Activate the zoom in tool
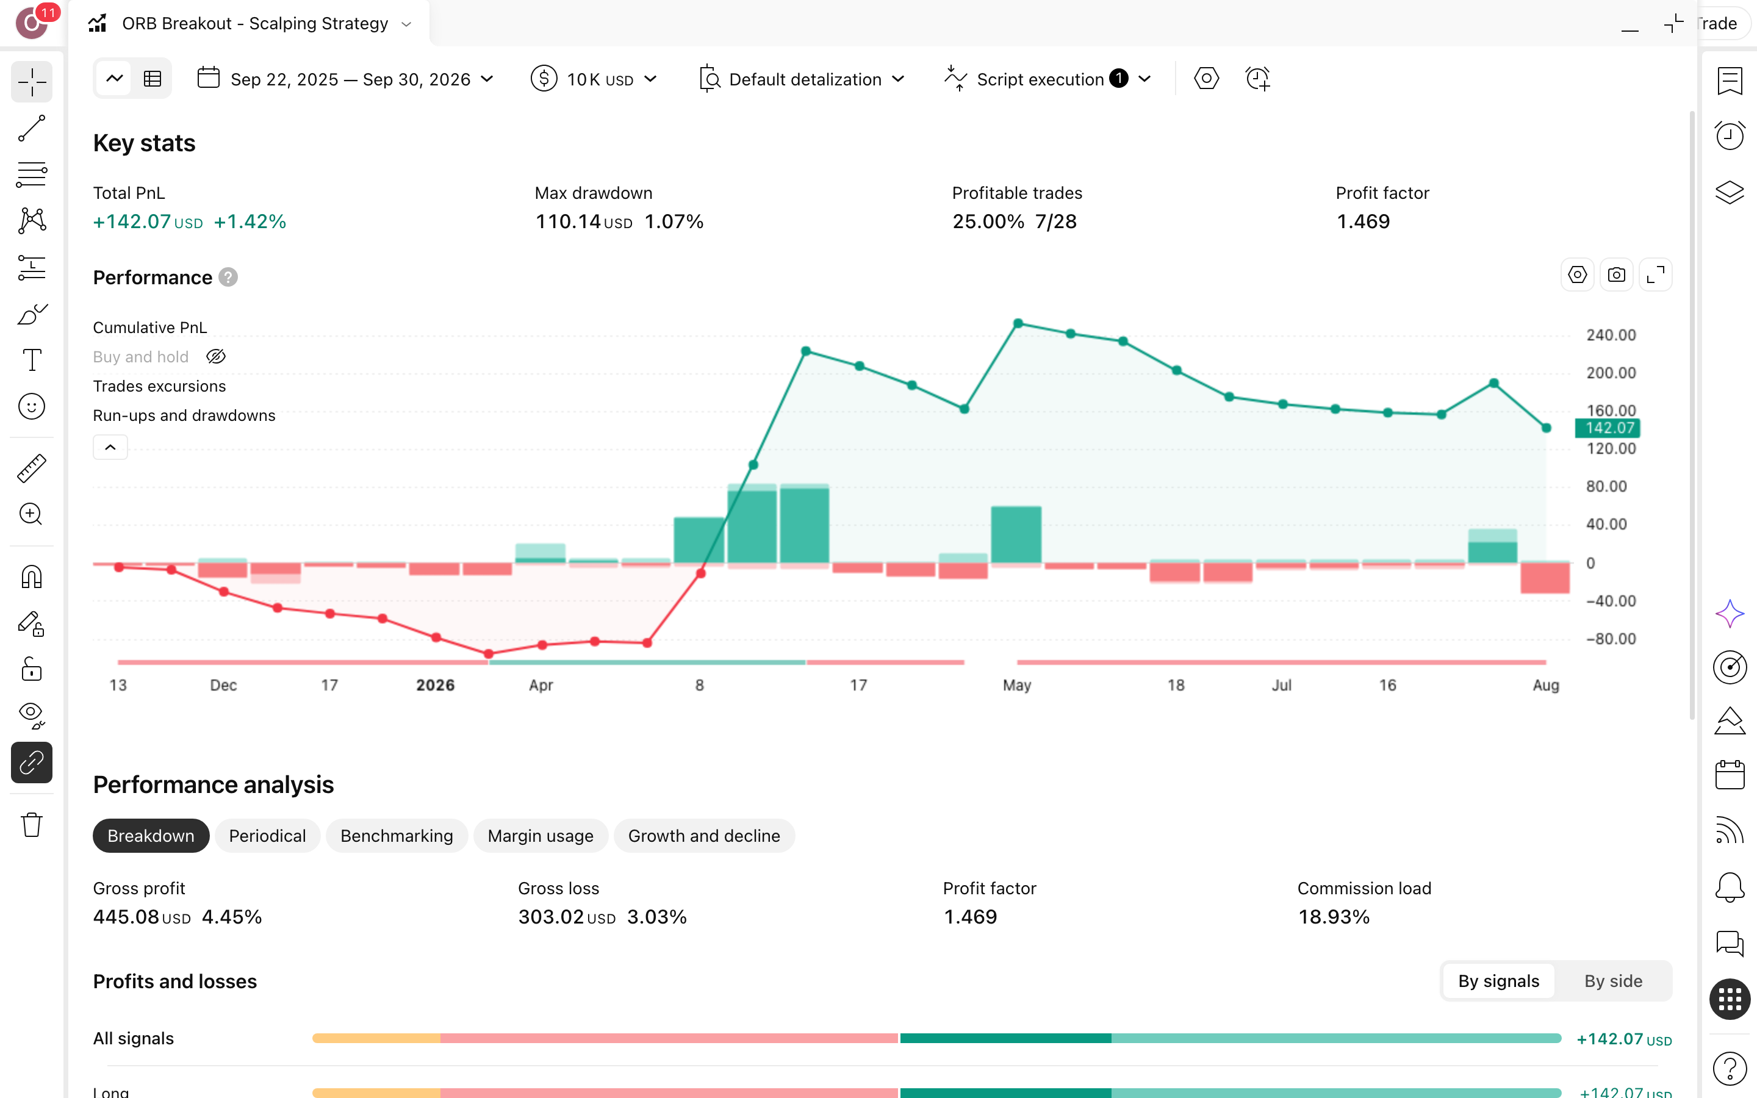 tap(32, 515)
